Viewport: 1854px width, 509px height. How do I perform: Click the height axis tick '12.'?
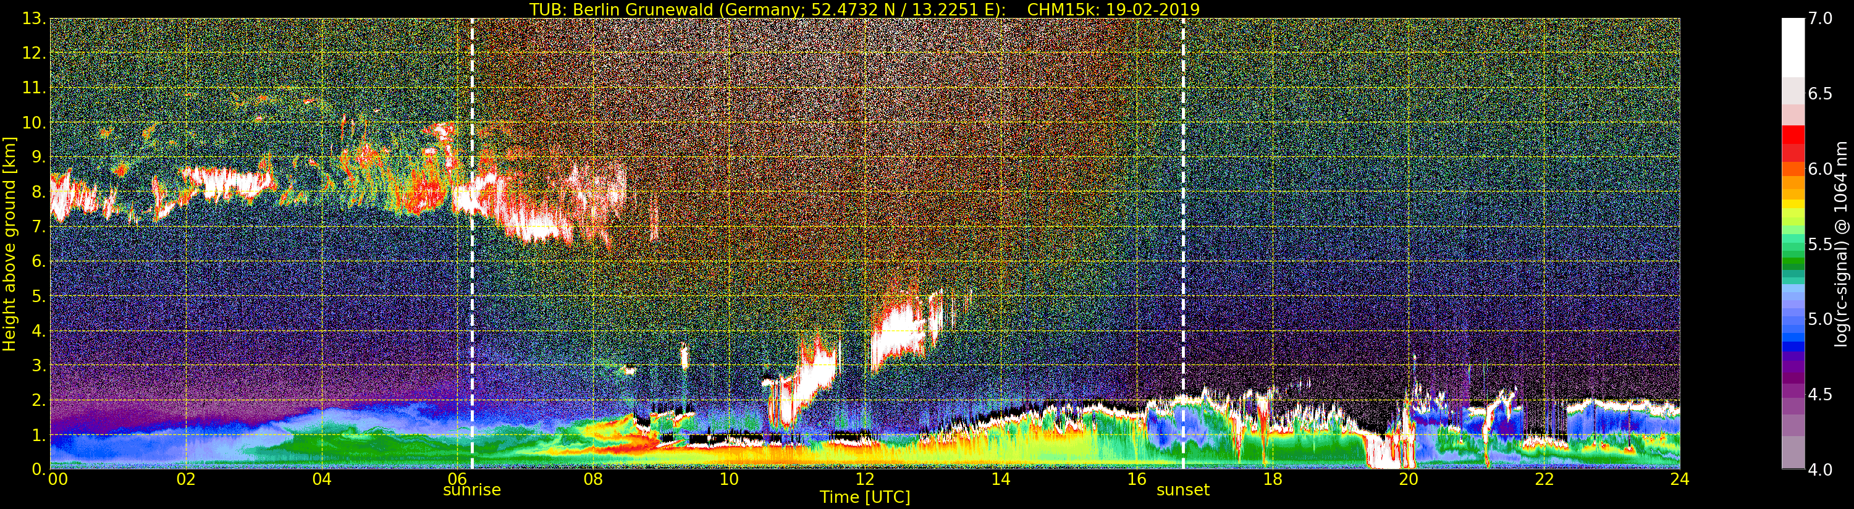[34, 53]
